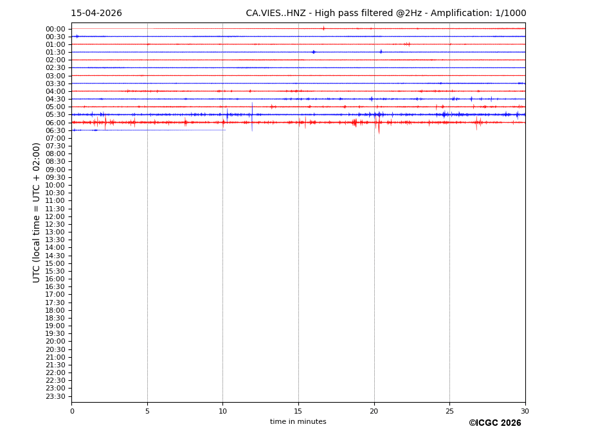The height and width of the screenshot is (447, 596).
Task: Click the ©ICGC 2026 copyright text
Action: click(x=494, y=423)
